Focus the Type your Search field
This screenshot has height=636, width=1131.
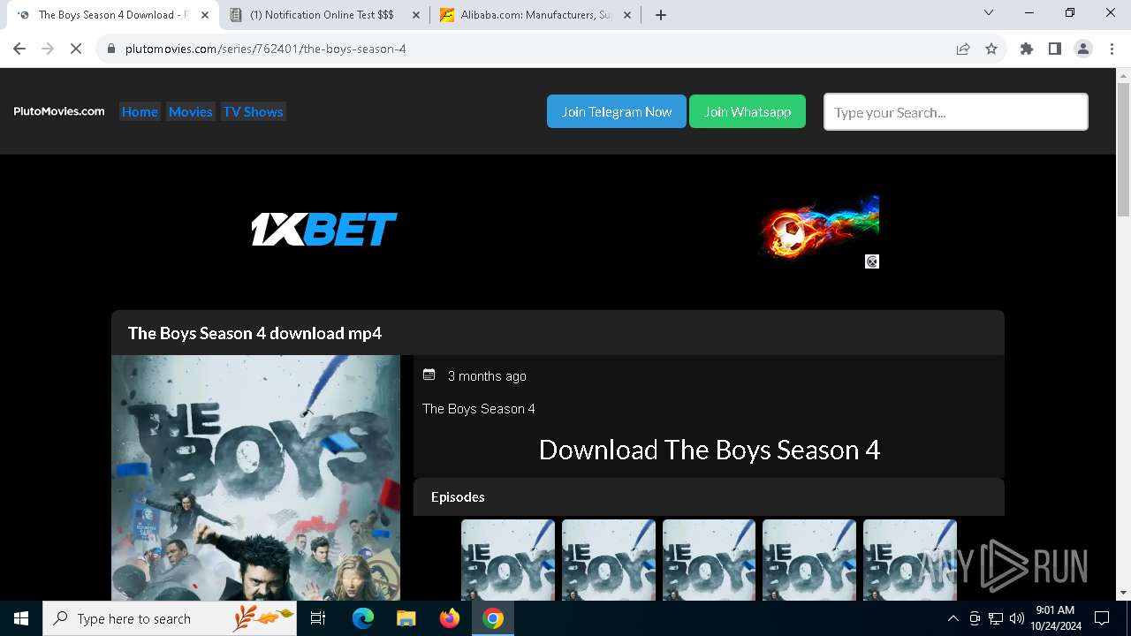(956, 112)
